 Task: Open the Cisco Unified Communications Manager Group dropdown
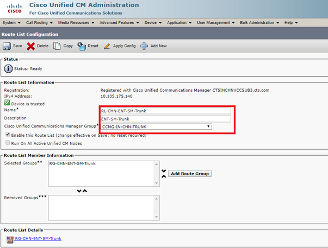(156, 126)
